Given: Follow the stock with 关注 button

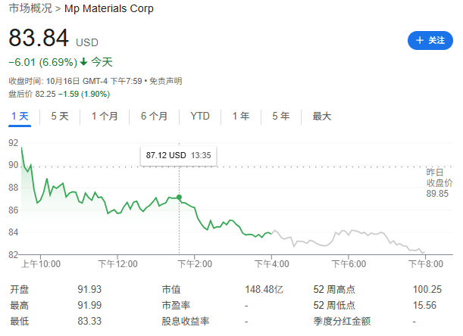Looking at the screenshot, I should [x=430, y=41].
